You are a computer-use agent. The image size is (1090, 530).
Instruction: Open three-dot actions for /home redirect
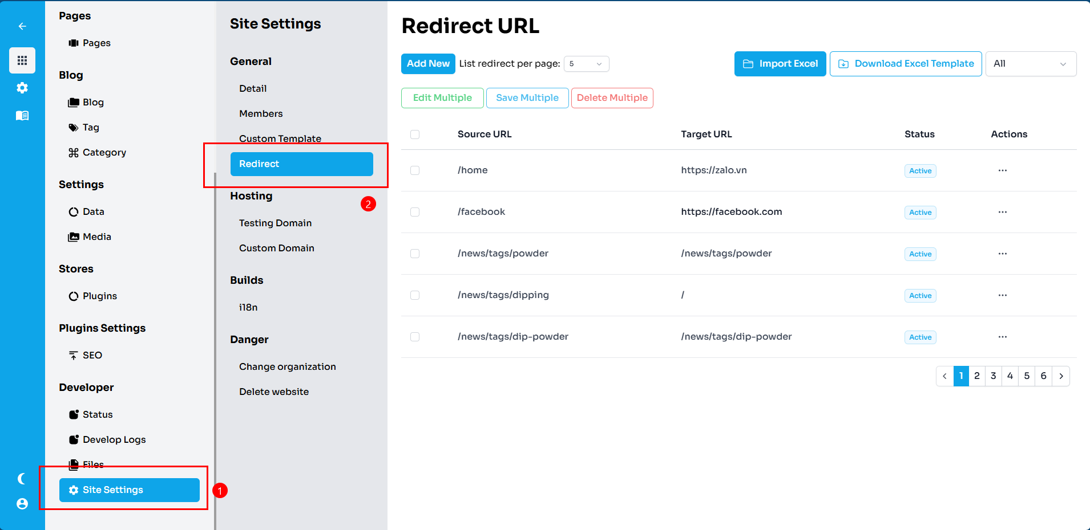(x=1002, y=170)
